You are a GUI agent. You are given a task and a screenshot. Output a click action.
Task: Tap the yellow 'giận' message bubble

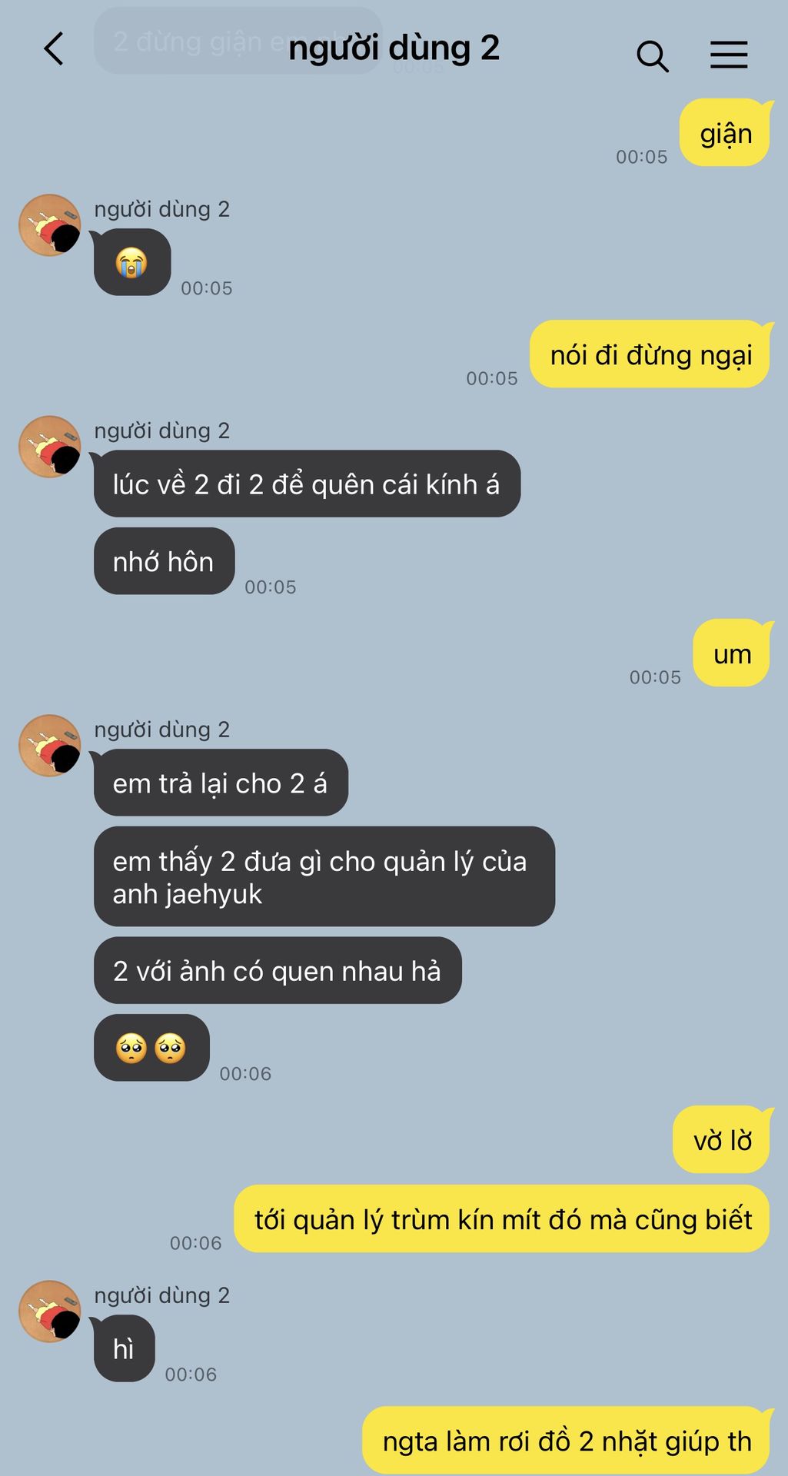pos(725,133)
